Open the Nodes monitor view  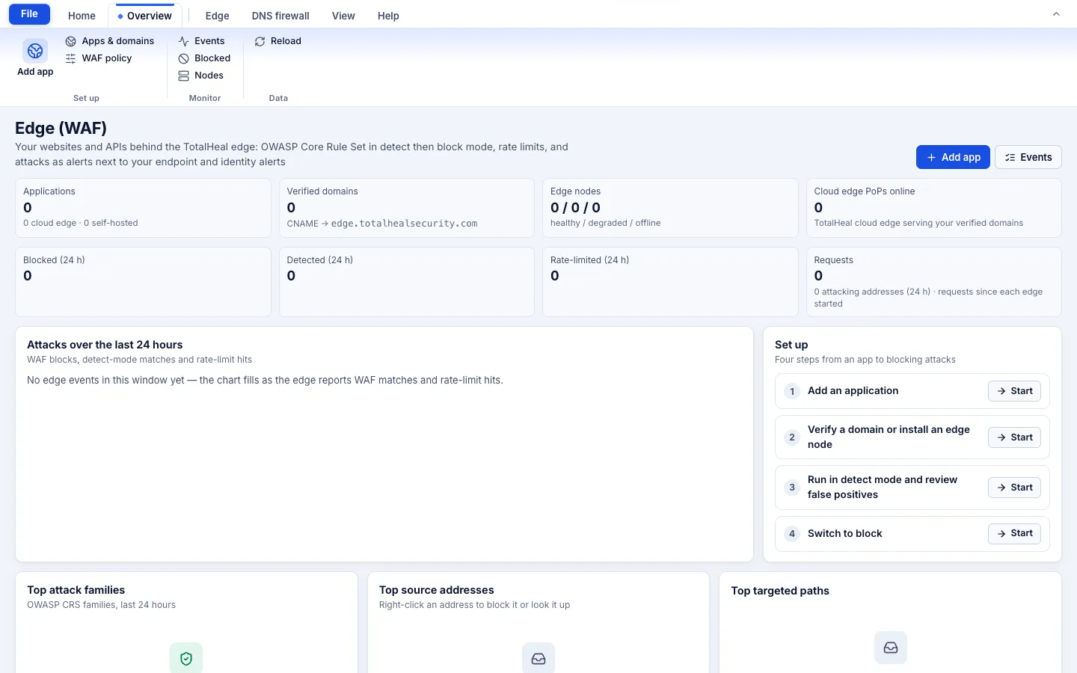tap(201, 76)
